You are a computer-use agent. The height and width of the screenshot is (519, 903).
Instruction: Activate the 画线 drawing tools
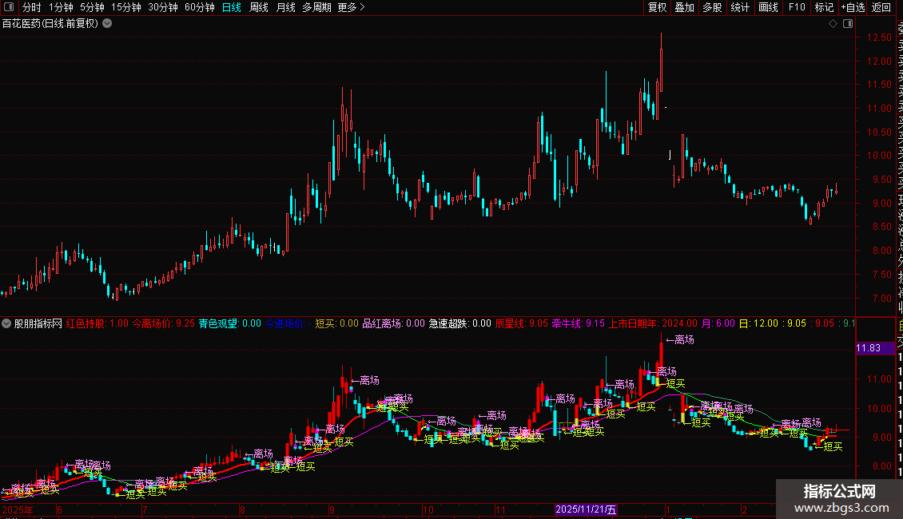[x=768, y=7]
